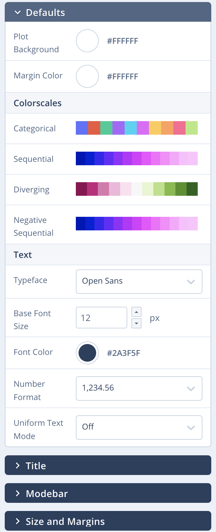
Task: Increase Base Font Size with up arrow
Action: click(136, 312)
